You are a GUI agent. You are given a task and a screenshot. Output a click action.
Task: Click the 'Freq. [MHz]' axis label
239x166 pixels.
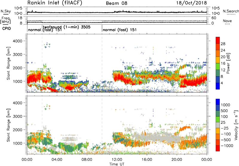coord(6,20)
